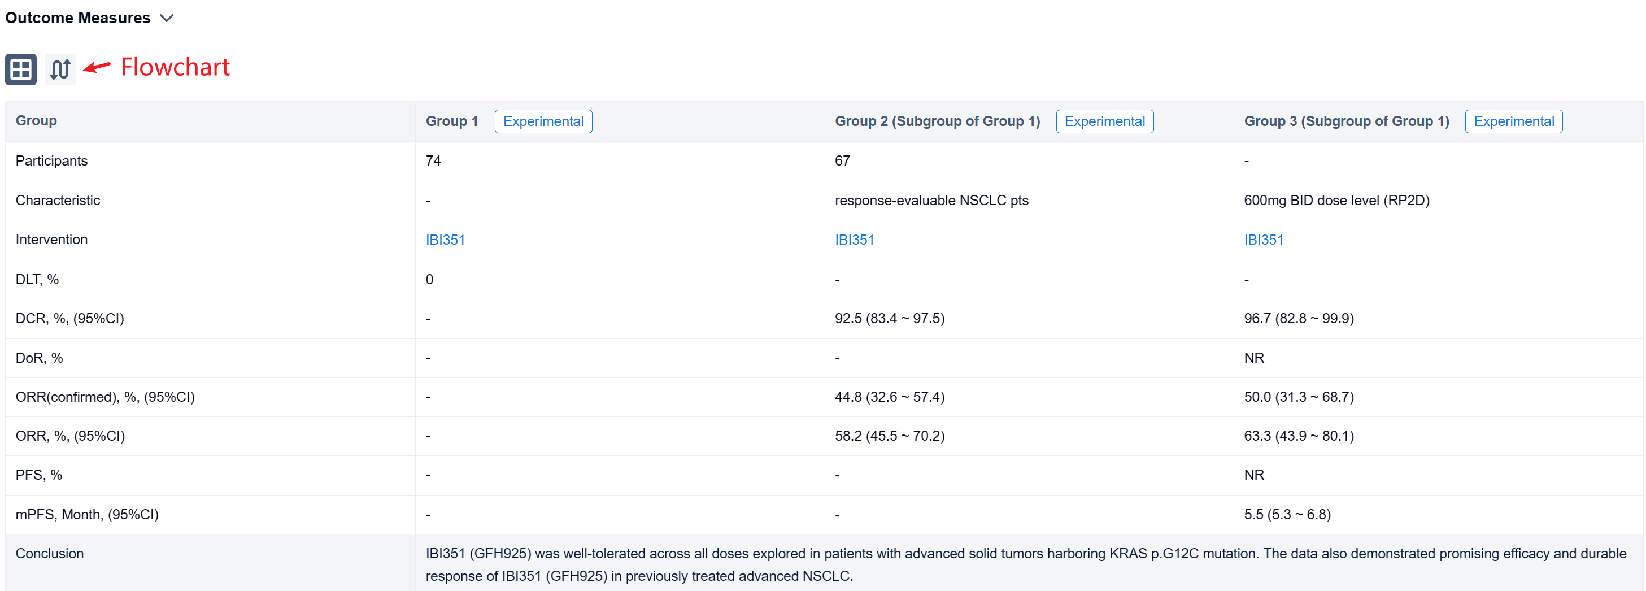Click the 600mg BID dose level characteristic
The image size is (1646, 591).
coord(1335,200)
